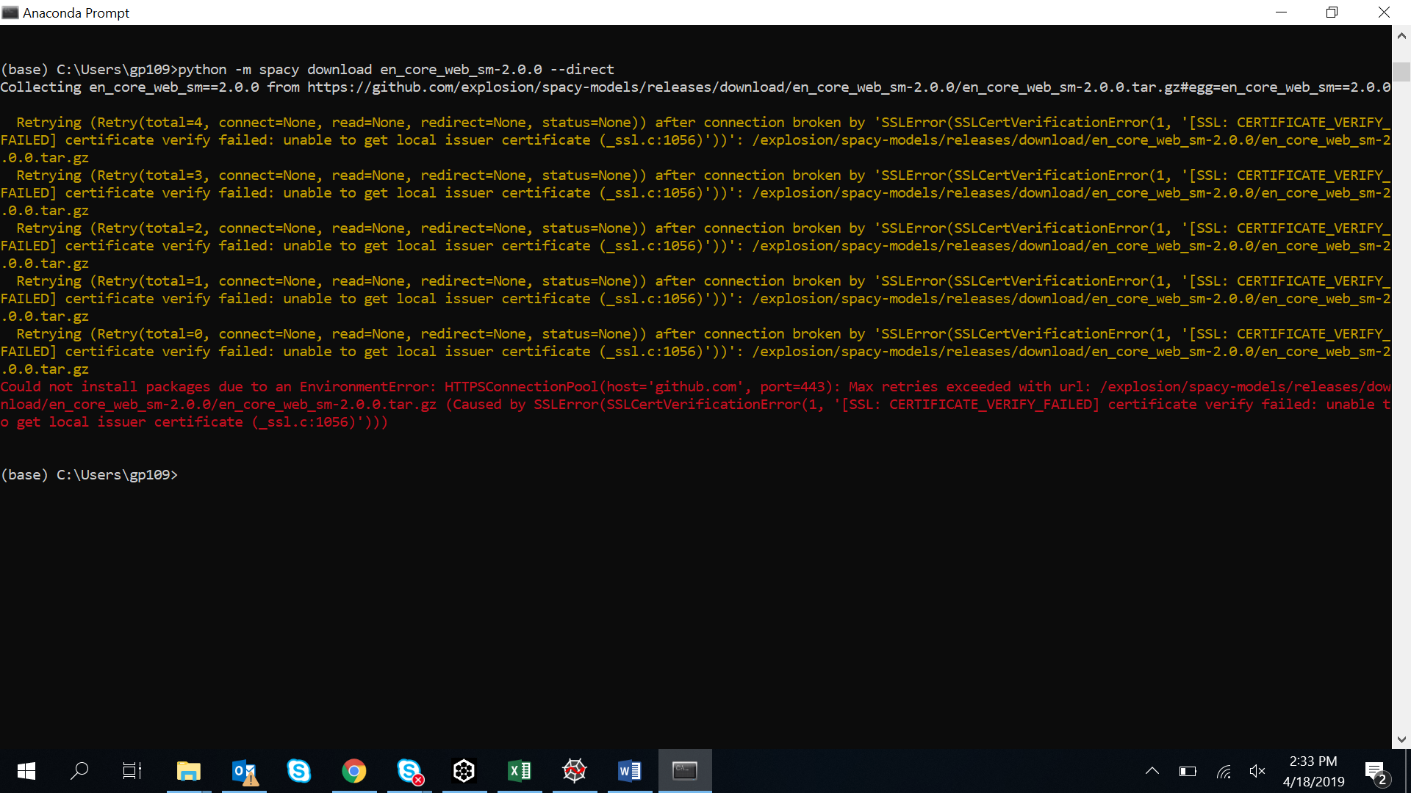
Task: Open Excel from the taskbar
Action: 520,771
